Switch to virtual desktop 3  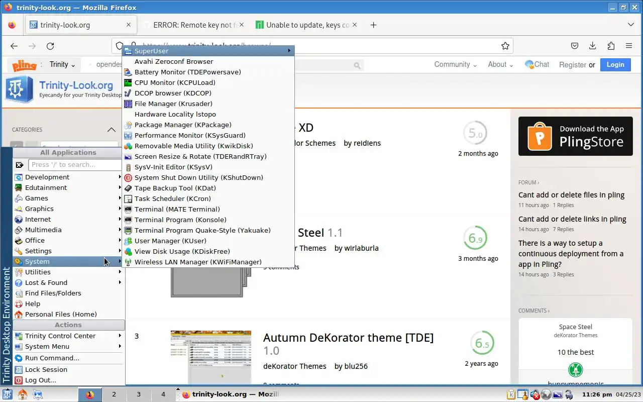(x=139, y=394)
